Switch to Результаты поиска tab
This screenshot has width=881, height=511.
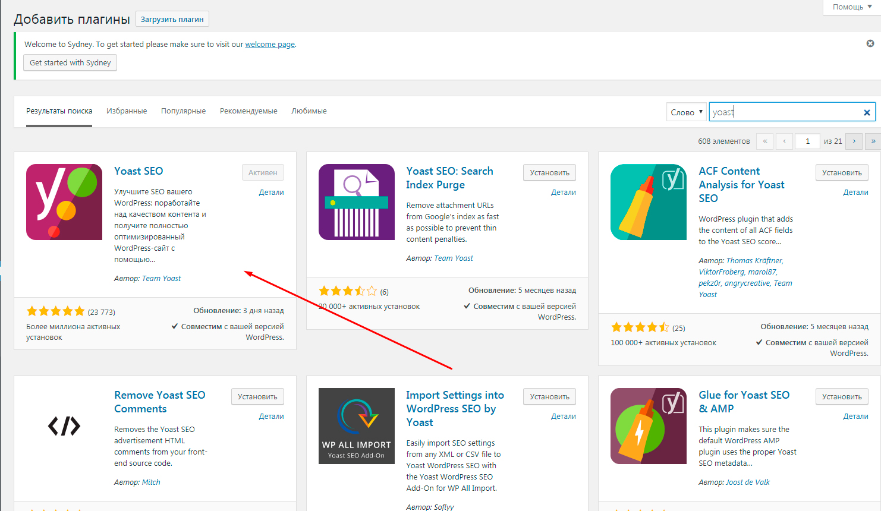(59, 111)
